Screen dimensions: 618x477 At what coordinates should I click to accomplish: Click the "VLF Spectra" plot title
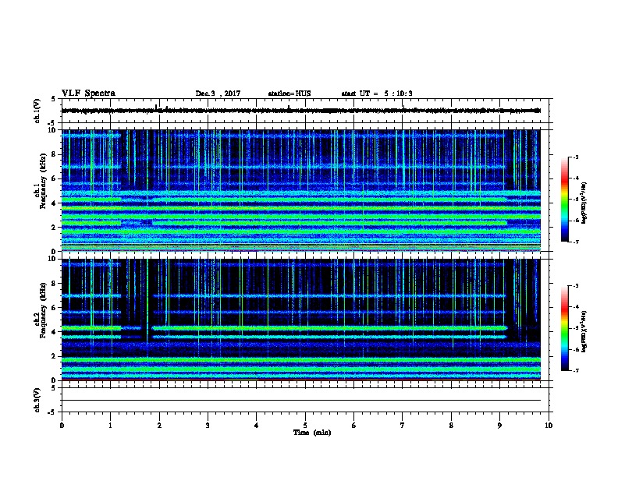[88, 94]
